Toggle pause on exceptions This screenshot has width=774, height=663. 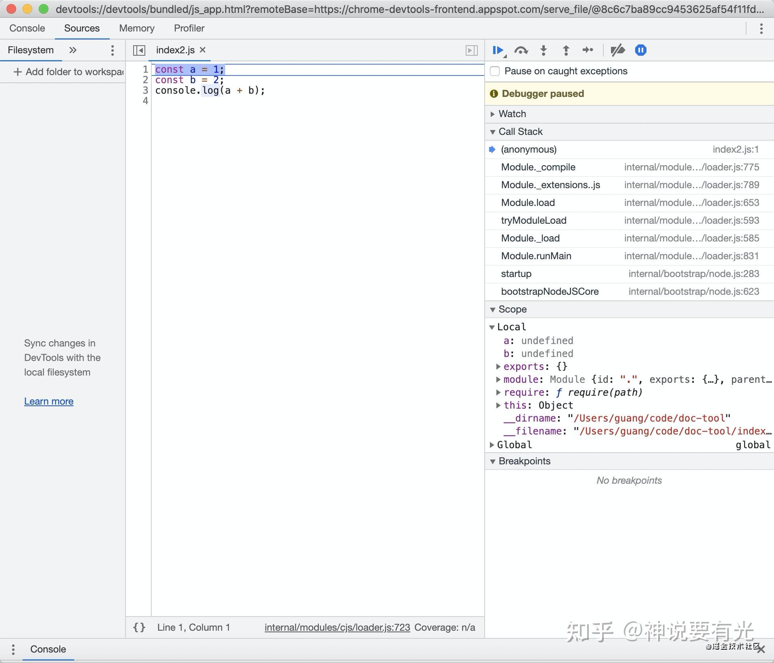tap(640, 50)
